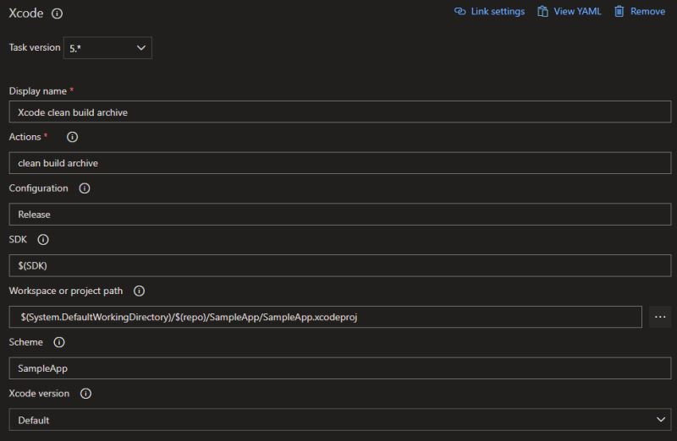Show info for the SDK field
The height and width of the screenshot is (441, 677).
(x=43, y=240)
